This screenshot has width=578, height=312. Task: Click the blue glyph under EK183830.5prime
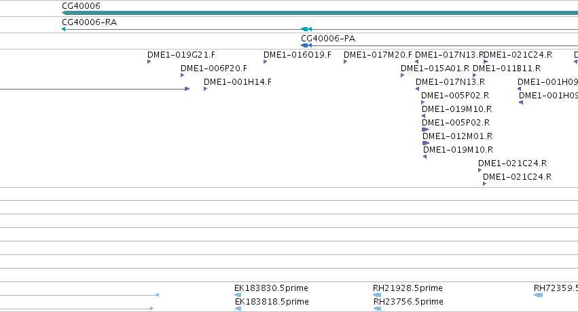[238, 295]
